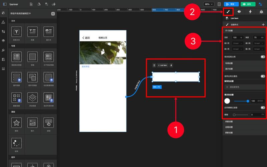This screenshot has height=167, width=267.
Task: Click the template pages icon in left rail
Action: pos(3,59)
